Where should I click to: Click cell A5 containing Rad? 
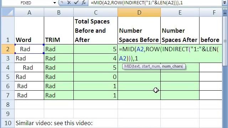coord(29,77)
